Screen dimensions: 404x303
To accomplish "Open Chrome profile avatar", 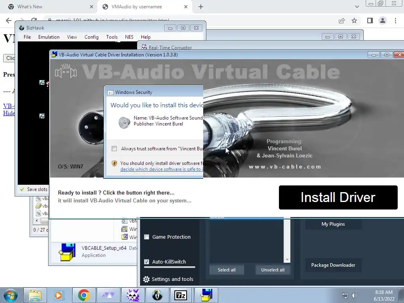I will tap(383, 21).
